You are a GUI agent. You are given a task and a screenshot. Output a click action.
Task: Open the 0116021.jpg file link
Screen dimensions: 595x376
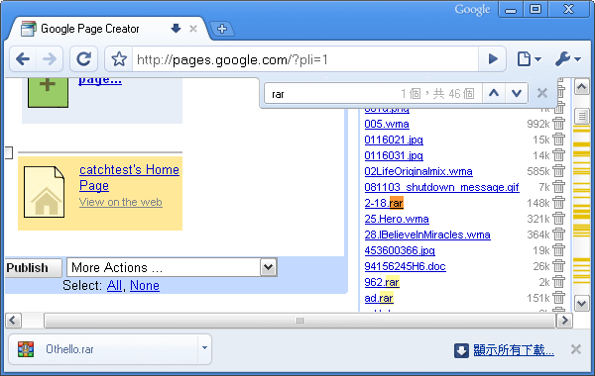tap(394, 141)
